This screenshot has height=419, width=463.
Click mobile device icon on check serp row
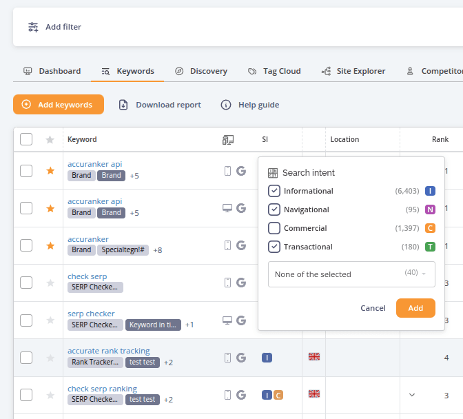pos(227,283)
